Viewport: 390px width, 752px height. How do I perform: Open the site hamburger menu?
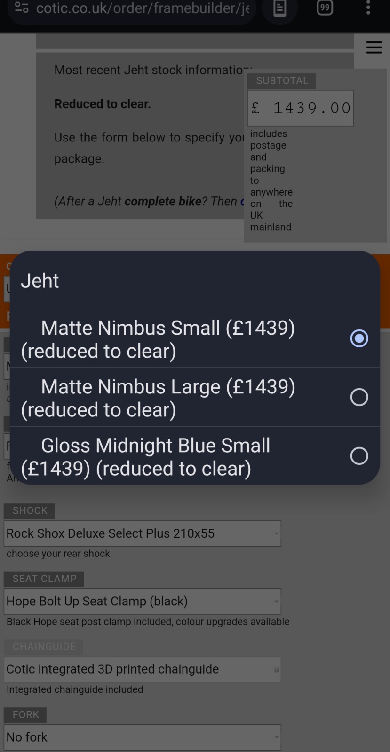(x=374, y=47)
